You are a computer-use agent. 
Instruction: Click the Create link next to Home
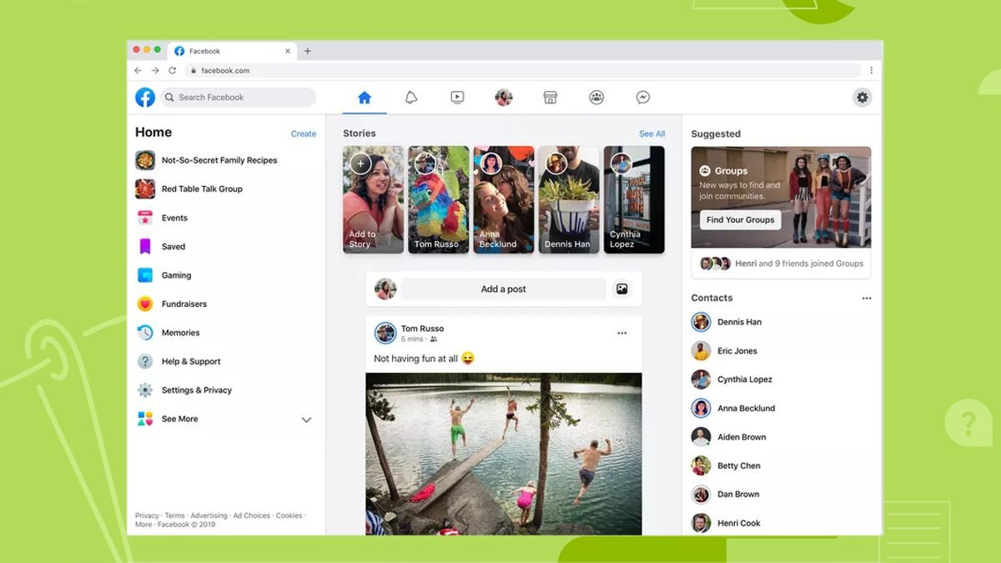[303, 133]
